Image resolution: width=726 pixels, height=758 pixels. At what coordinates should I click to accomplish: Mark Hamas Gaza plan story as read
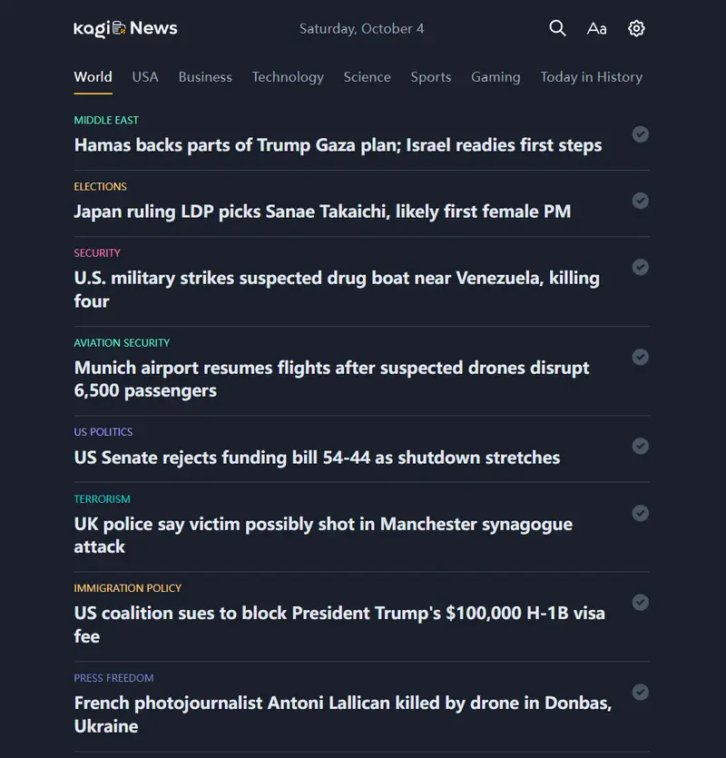(x=640, y=134)
